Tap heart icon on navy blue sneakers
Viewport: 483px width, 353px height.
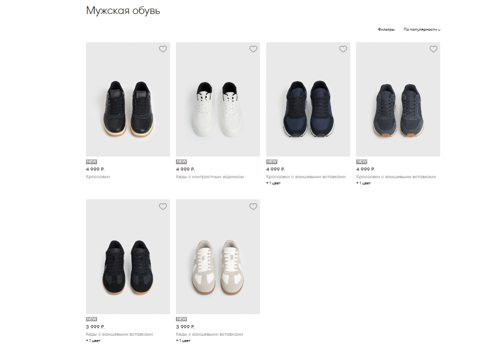tap(343, 49)
